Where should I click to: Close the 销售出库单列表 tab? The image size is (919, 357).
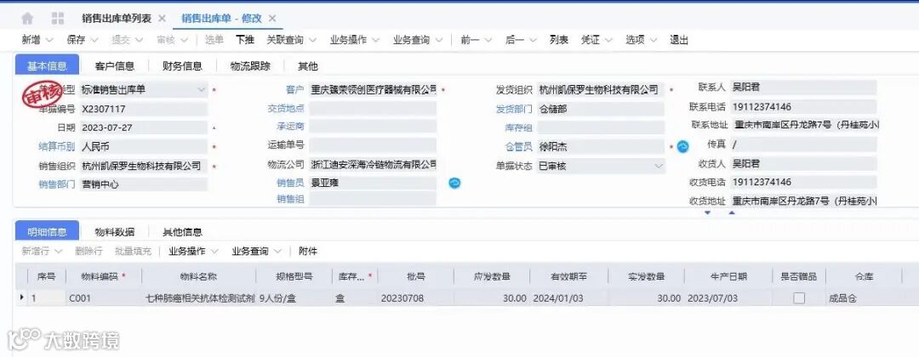163,19
